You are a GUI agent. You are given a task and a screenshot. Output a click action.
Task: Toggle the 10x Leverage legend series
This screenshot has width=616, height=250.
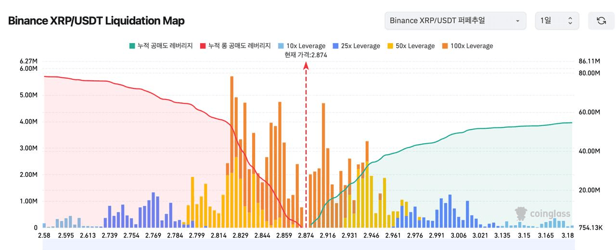click(x=301, y=46)
